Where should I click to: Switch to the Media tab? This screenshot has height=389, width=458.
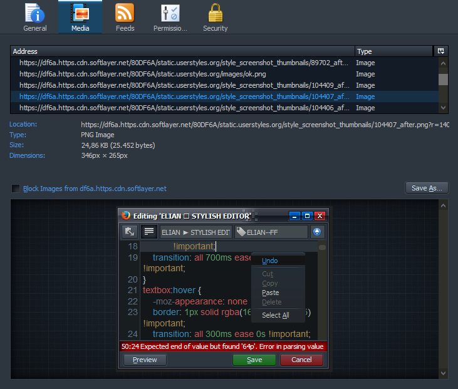(80, 17)
